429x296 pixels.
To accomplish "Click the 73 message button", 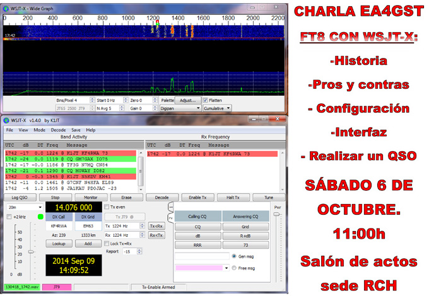I will (x=245, y=245).
